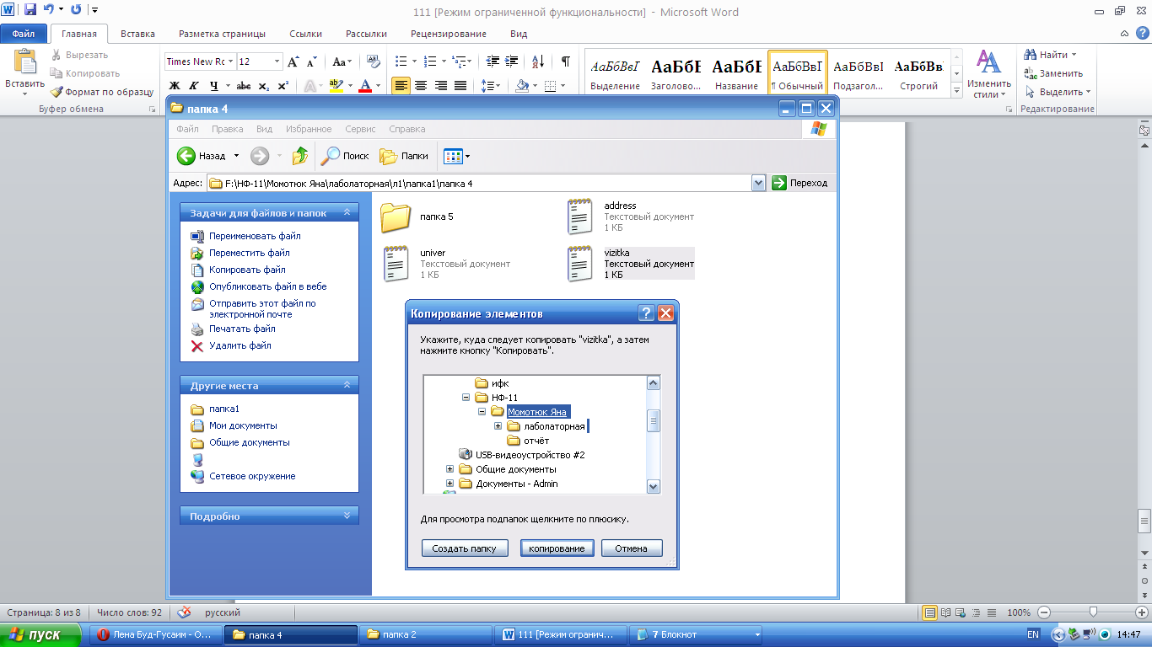Screen dimensions: 1152x647
Task: Switch to the Рецензирование tab
Action: (449, 35)
